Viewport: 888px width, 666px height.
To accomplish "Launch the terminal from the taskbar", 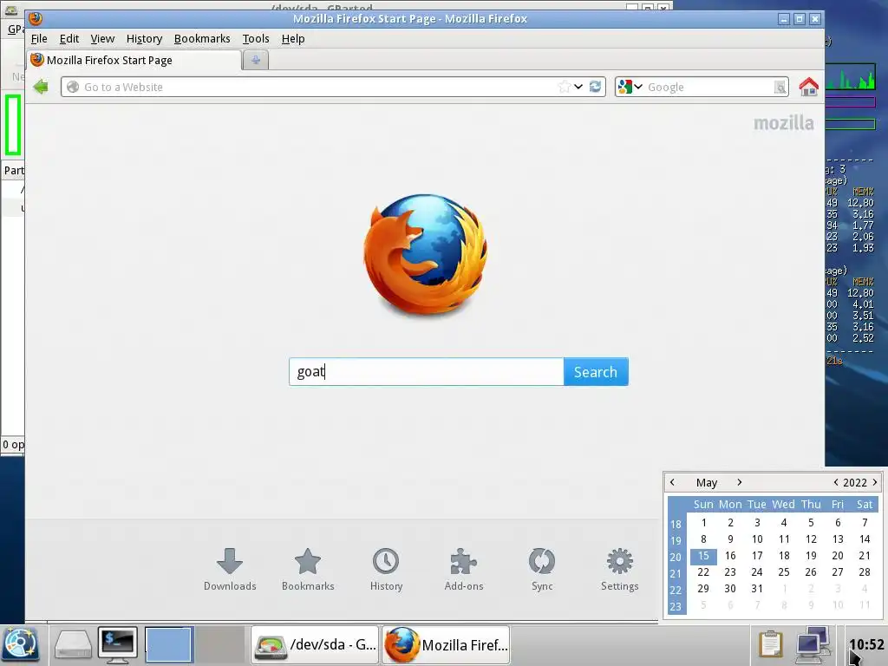I will coord(117,644).
